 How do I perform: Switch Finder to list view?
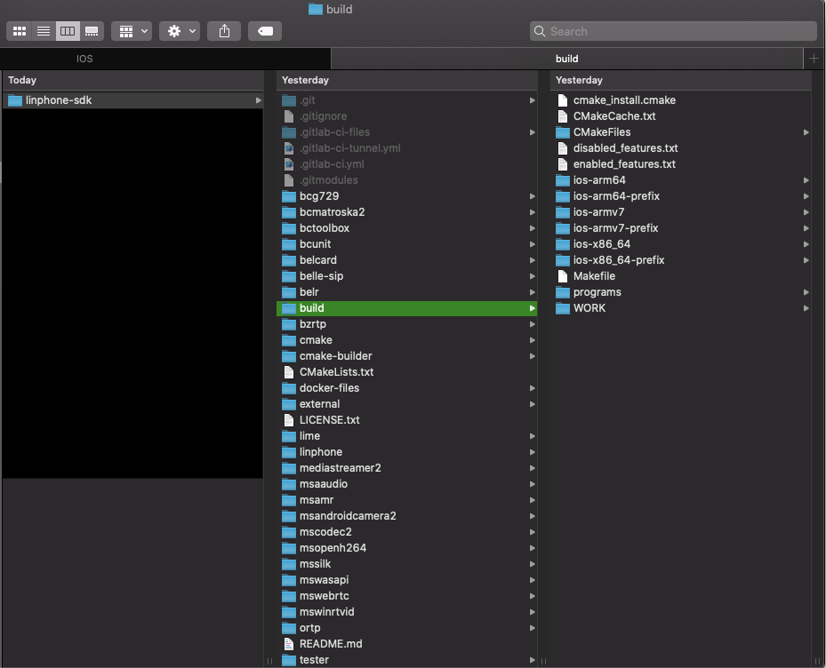(x=43, y=30)
